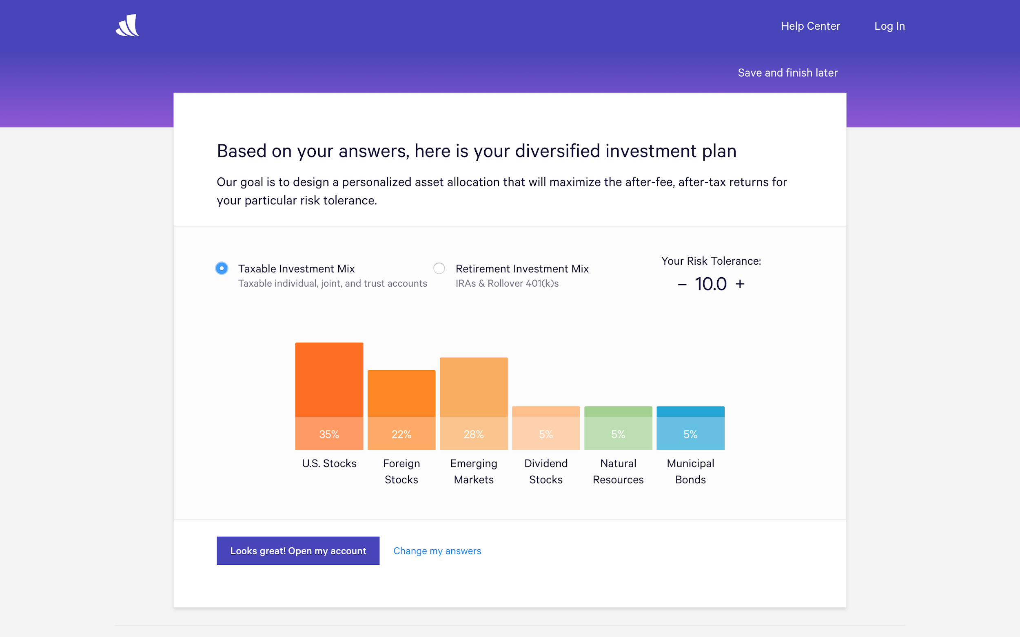
Task: Click the Wealthfront logo icon
Action: 127,25
